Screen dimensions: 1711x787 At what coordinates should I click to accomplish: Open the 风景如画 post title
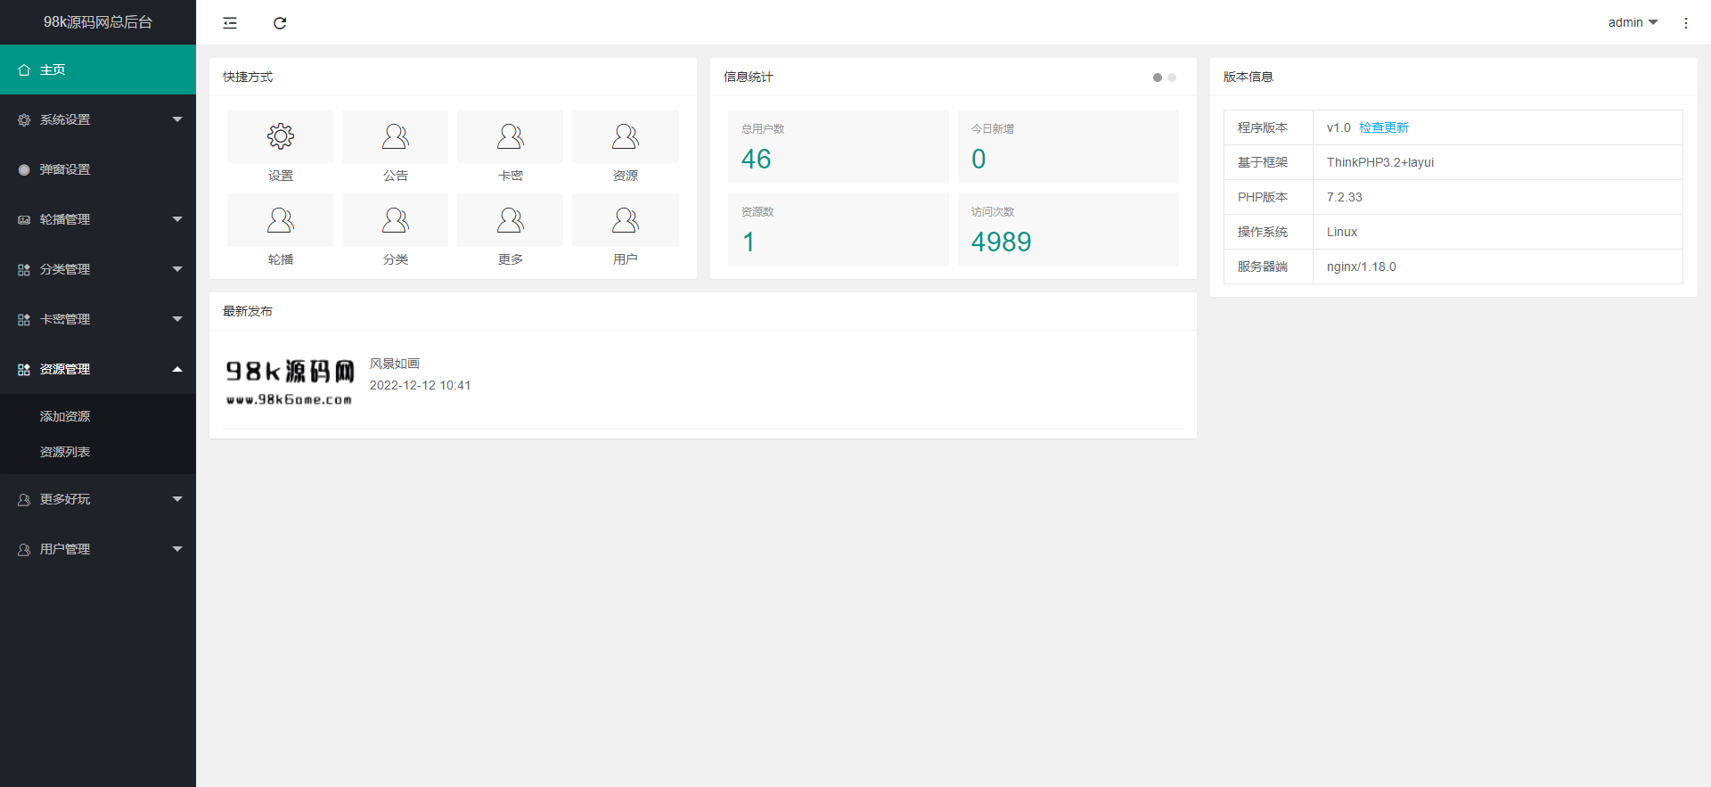point(395,364)
